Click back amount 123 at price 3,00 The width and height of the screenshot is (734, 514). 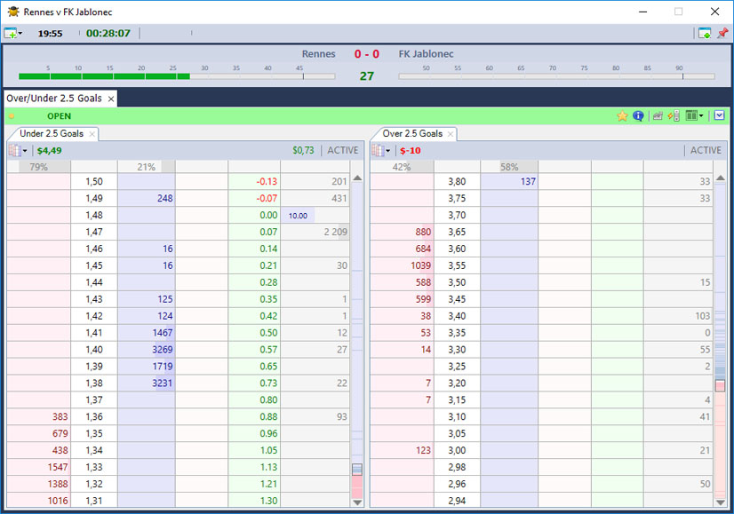tap(403, 450)
